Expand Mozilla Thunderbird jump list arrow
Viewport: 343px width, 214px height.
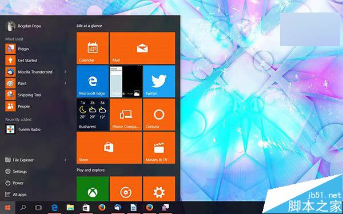65,72
